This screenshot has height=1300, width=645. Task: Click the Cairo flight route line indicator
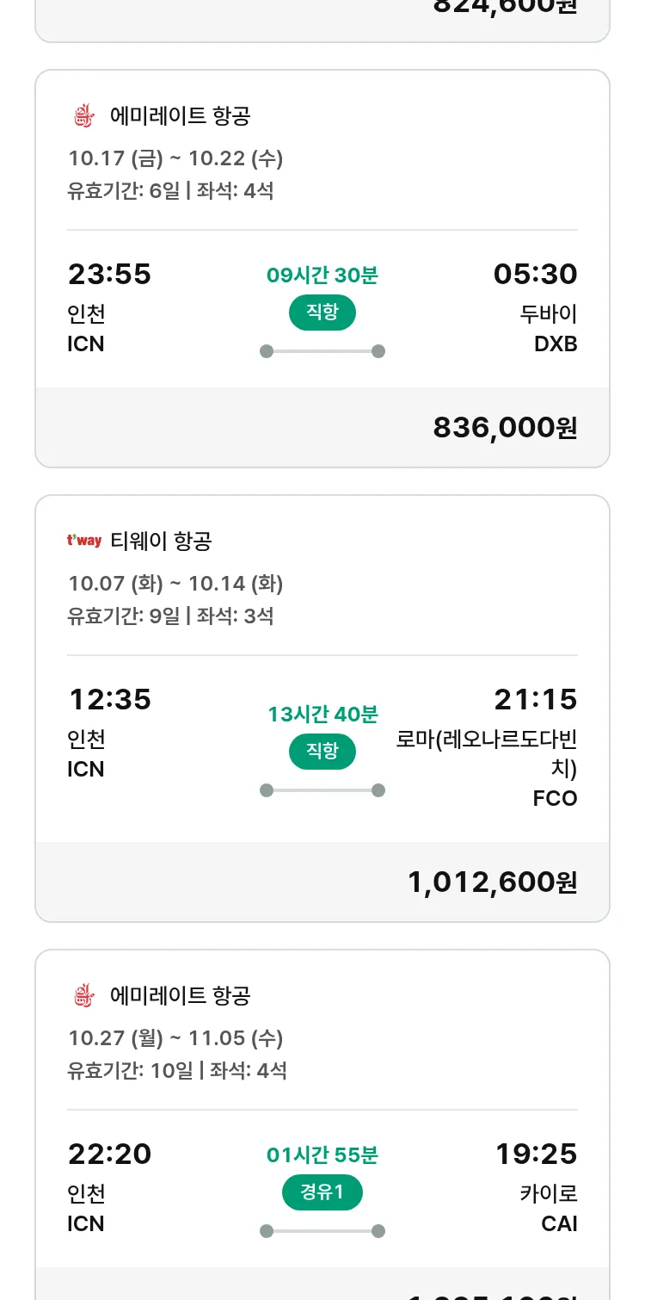tap(322, 1231)
